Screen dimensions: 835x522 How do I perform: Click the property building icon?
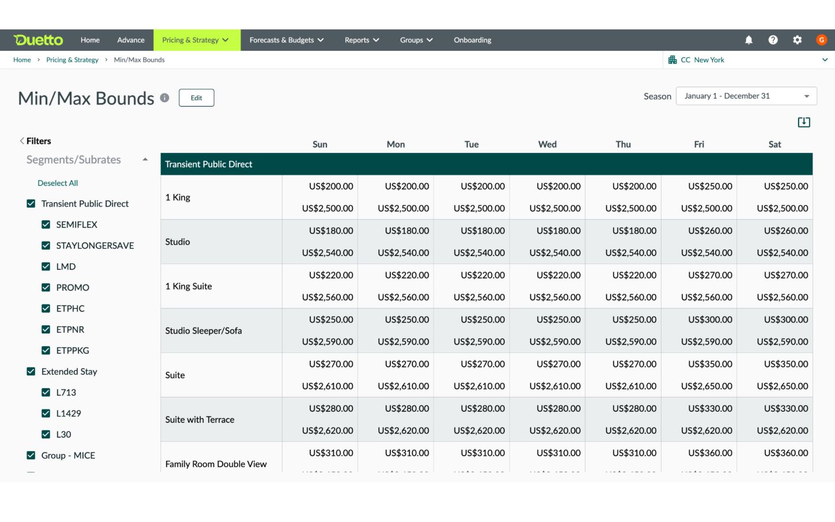point(672,60)
